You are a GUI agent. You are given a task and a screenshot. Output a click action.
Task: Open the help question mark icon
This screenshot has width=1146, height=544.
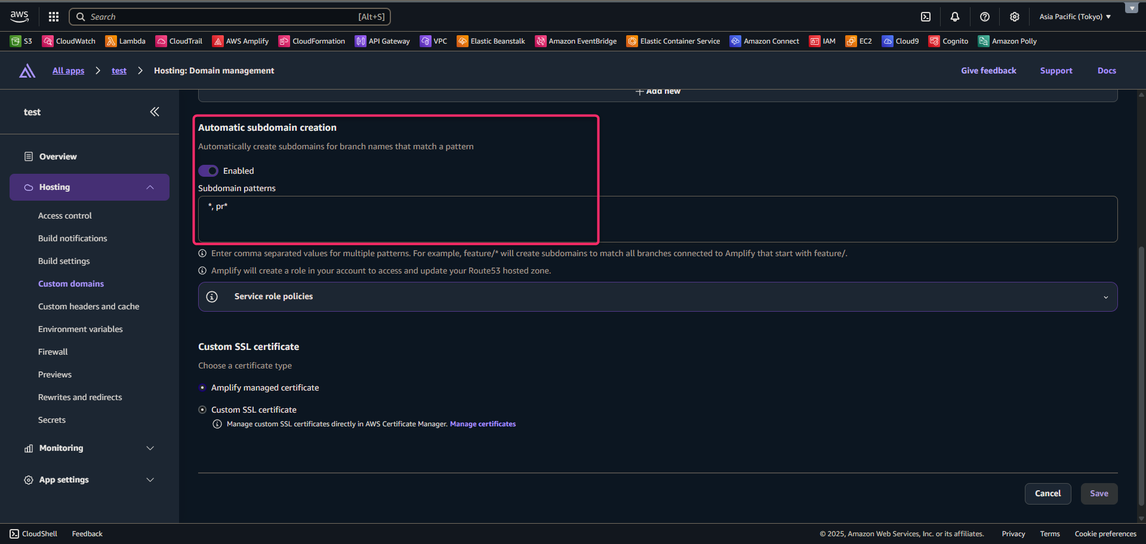(985, 17)
